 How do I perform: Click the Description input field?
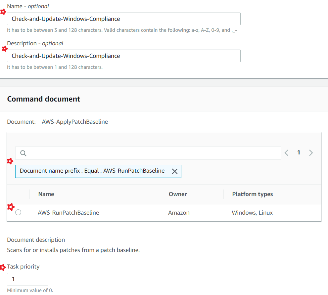[124, 56]
